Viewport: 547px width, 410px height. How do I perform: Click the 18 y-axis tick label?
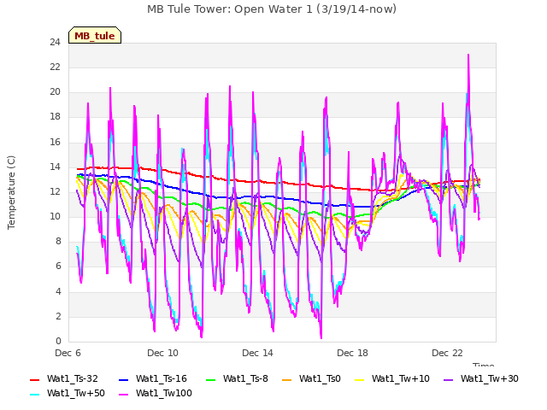[x=55, y=117]
